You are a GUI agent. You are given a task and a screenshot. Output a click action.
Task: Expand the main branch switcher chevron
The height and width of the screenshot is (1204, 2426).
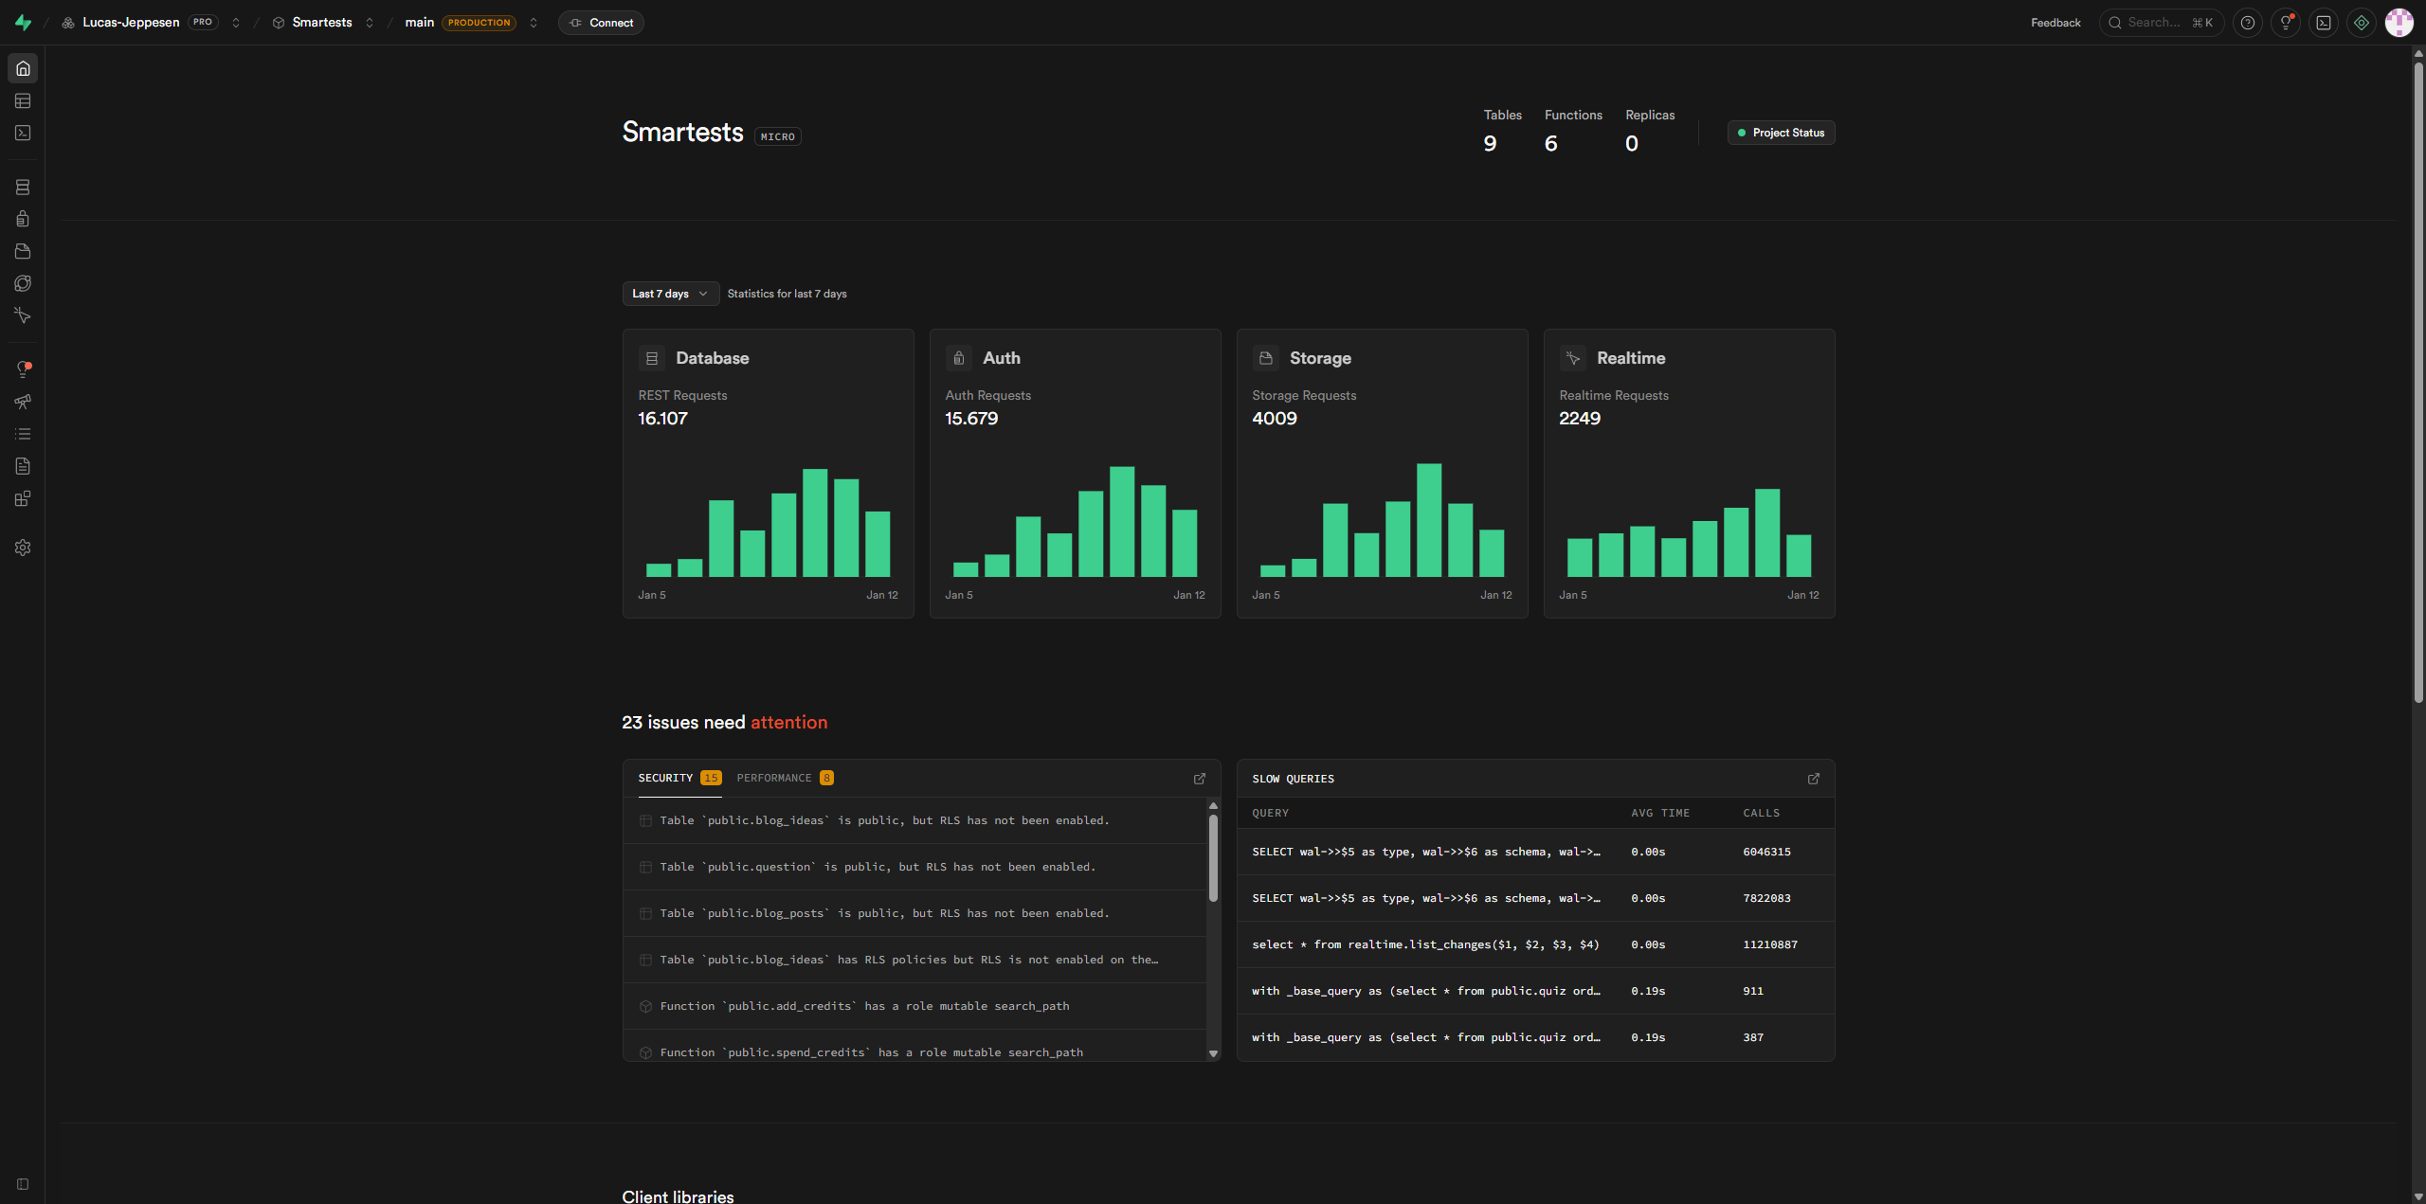[534, 23]
